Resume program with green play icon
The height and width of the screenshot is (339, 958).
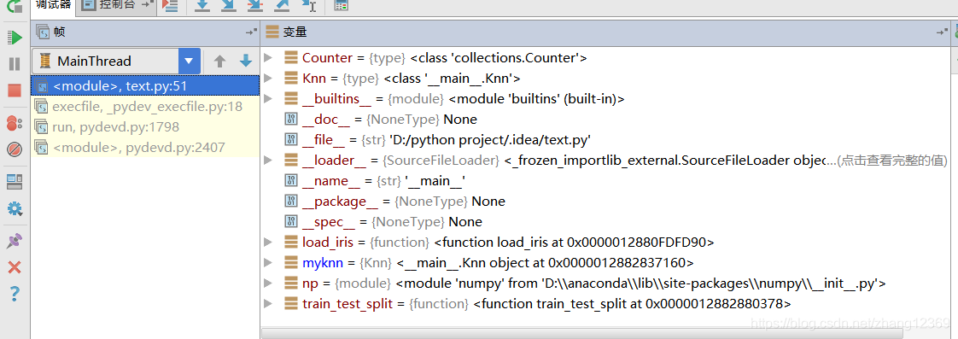coord(14,38)
